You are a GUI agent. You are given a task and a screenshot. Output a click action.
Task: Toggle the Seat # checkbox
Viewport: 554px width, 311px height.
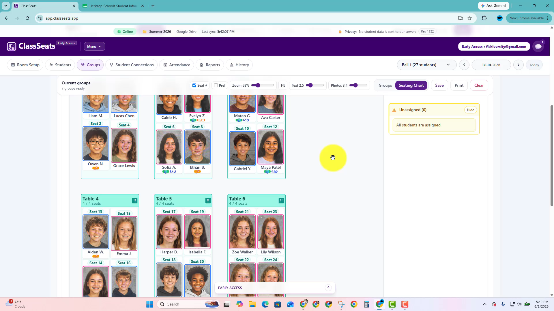(194, 86)
